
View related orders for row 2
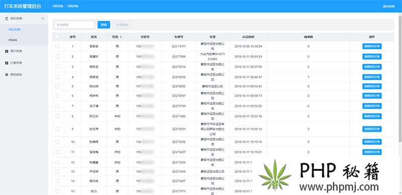(372, 56)
